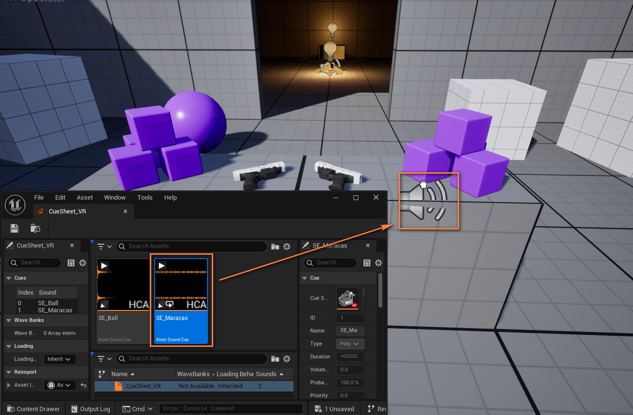Viewport: 633px width, 415px height.
Task: Collapse the Loading section
Action: click(x=9, y=346)
